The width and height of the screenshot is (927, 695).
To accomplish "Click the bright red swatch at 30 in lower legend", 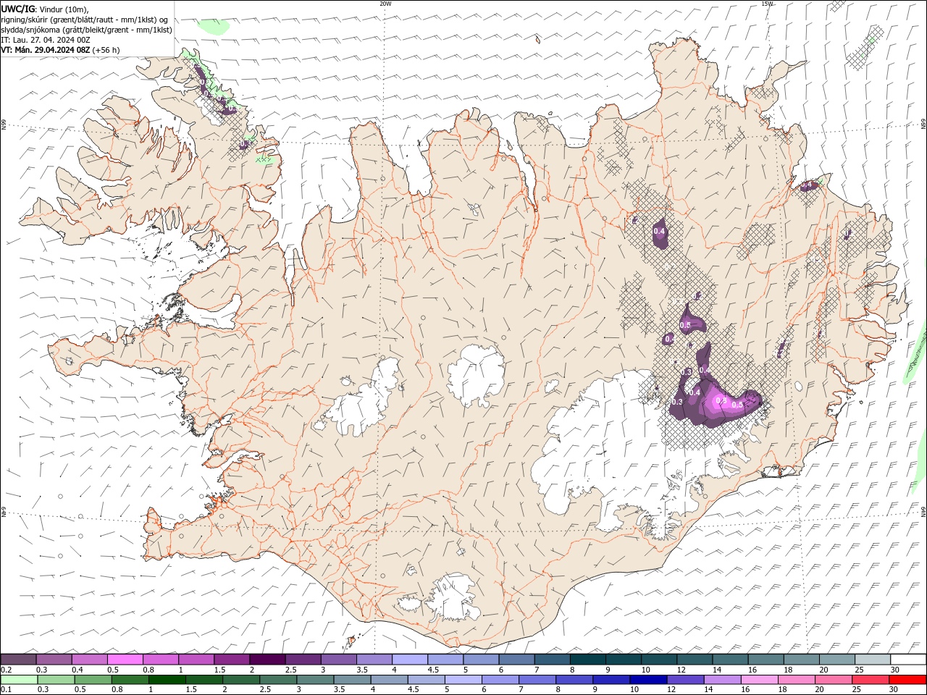I will (907, 680).
